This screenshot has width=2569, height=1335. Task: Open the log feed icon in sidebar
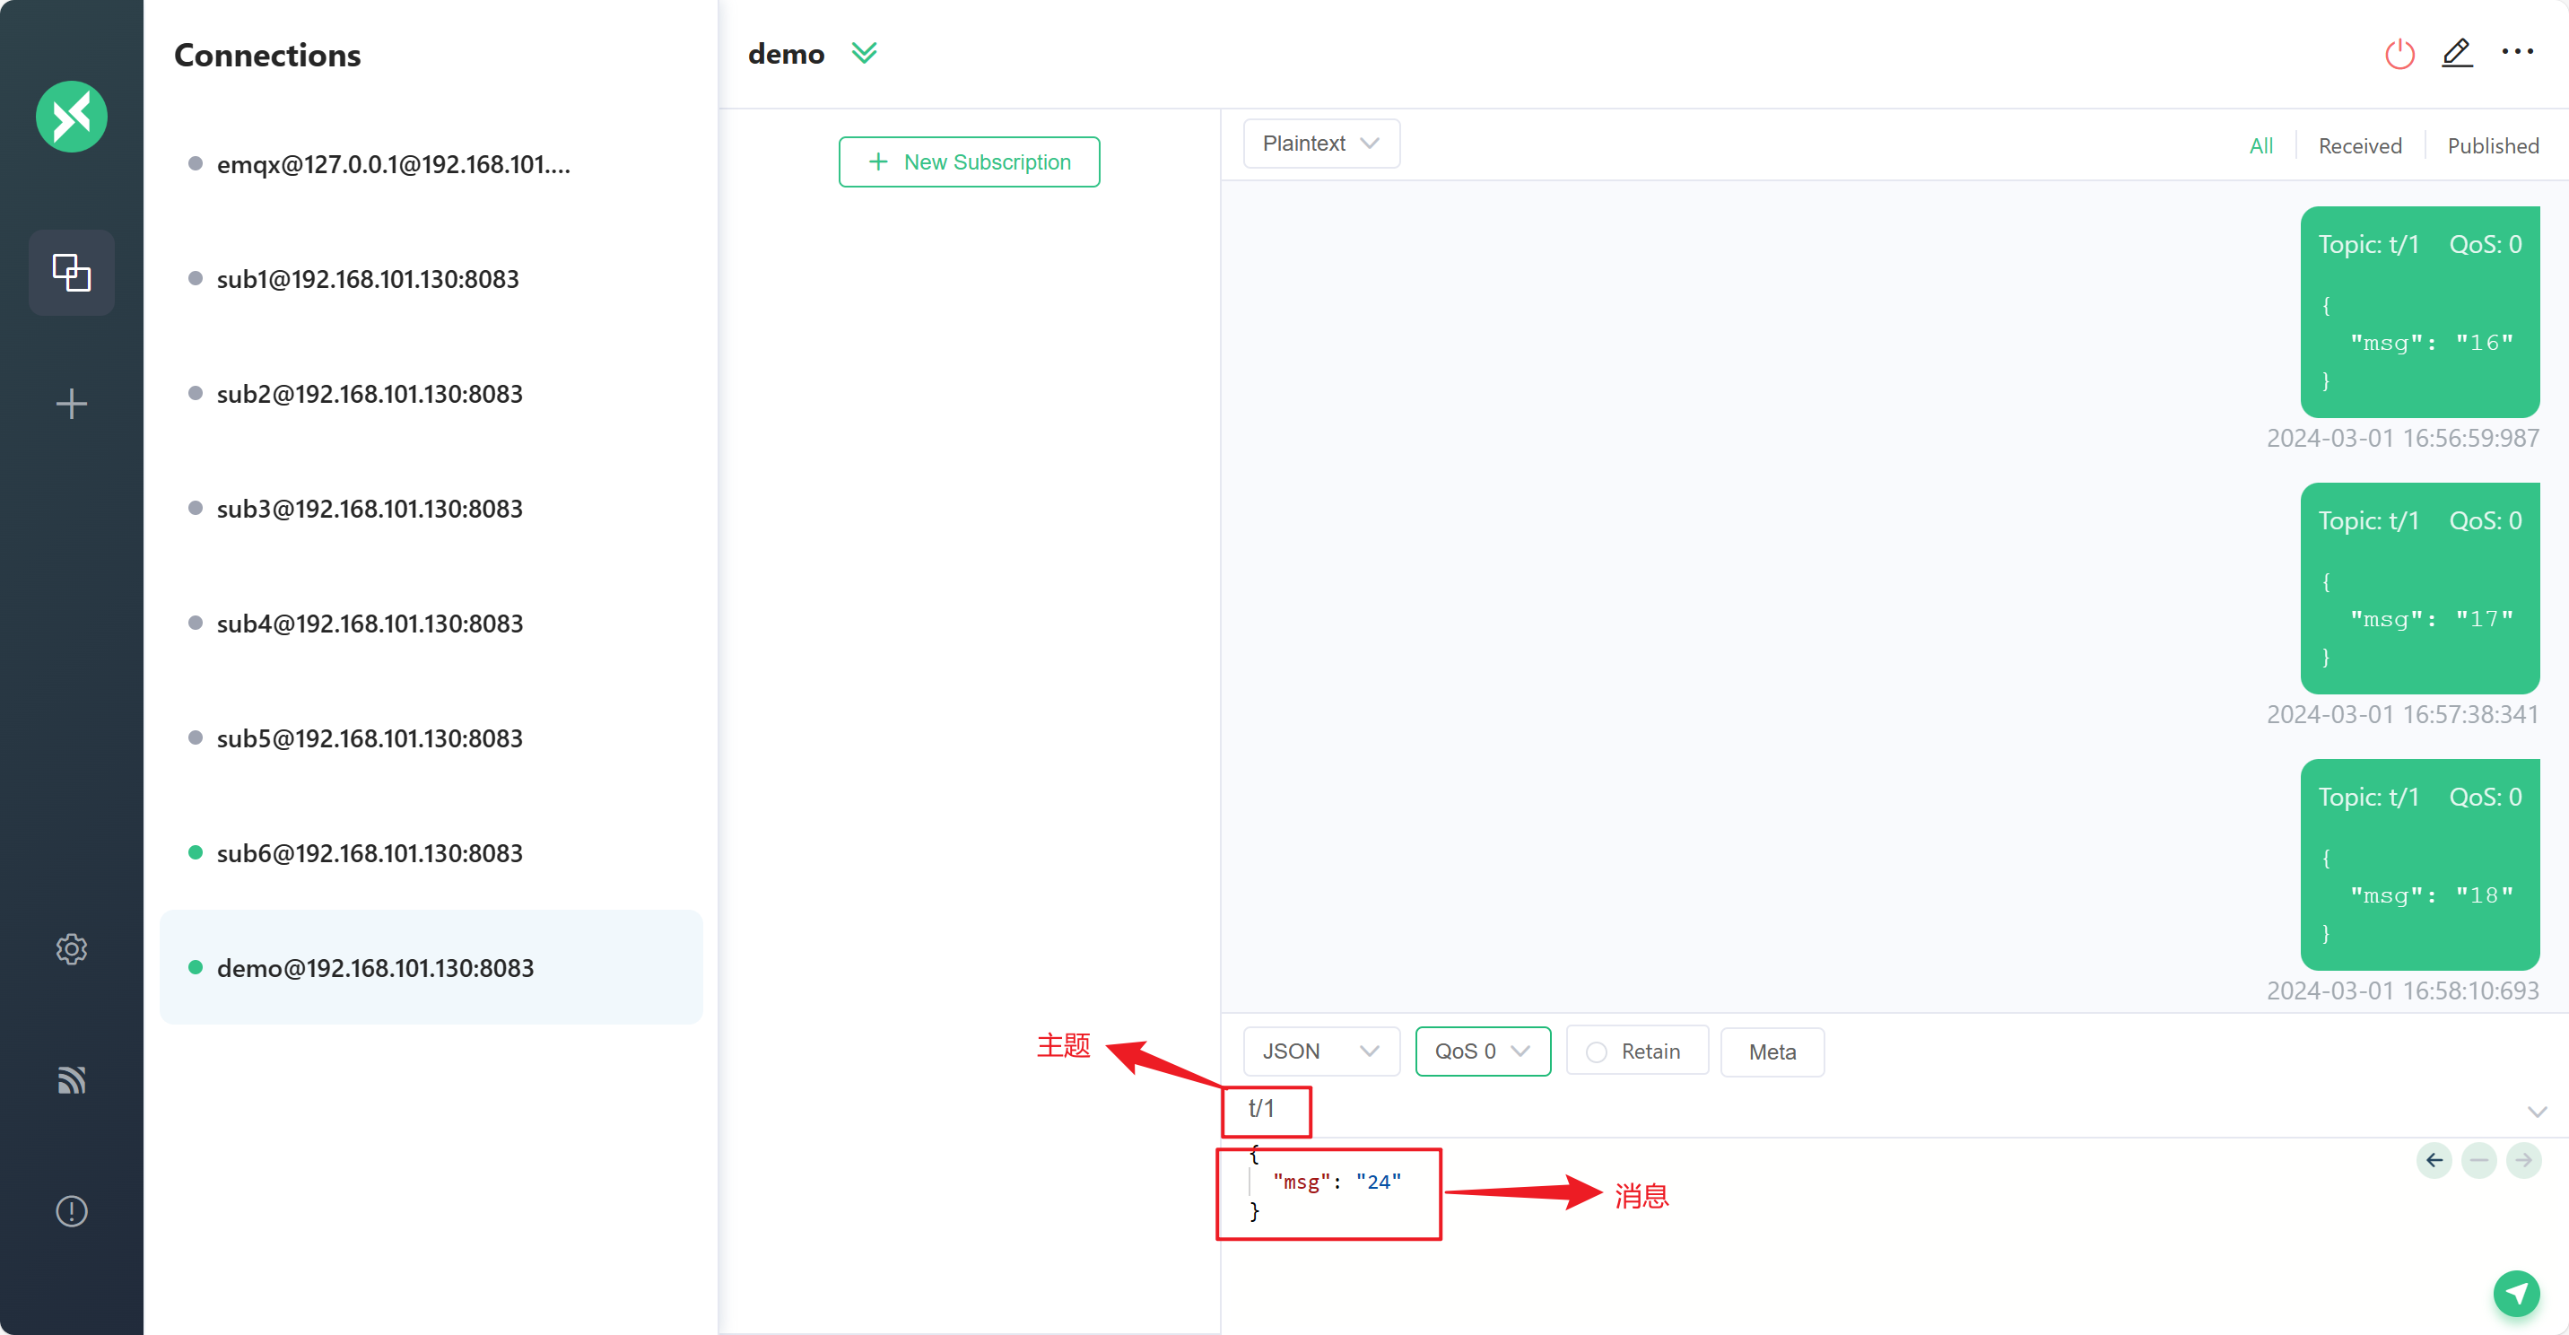[71, 1079]
